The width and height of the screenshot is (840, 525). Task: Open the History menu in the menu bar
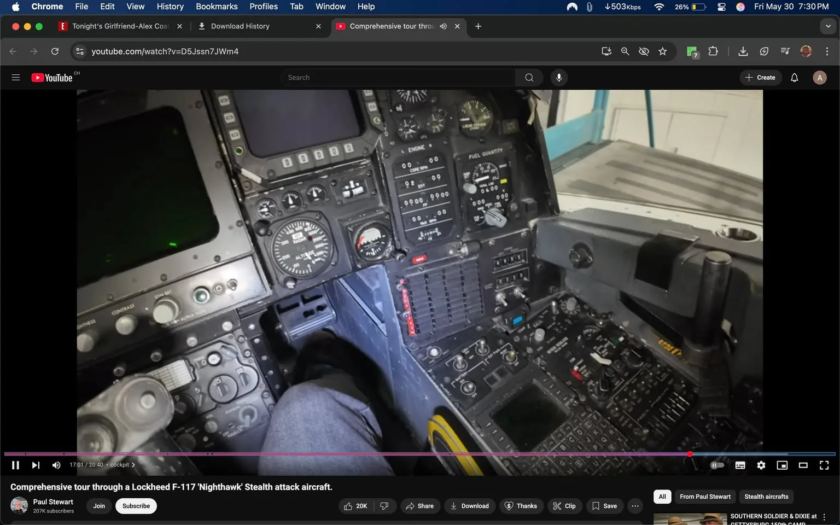[170, 6]
